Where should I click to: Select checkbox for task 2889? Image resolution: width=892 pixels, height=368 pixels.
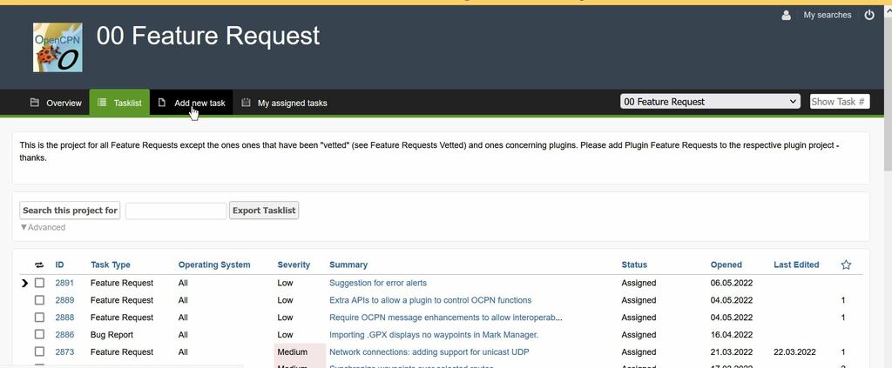[39, 300]
